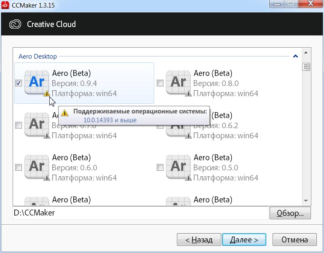Minimize the CCMaker window
The height and width of the screenshot is (253, 324).
click(x=277, y=4)
